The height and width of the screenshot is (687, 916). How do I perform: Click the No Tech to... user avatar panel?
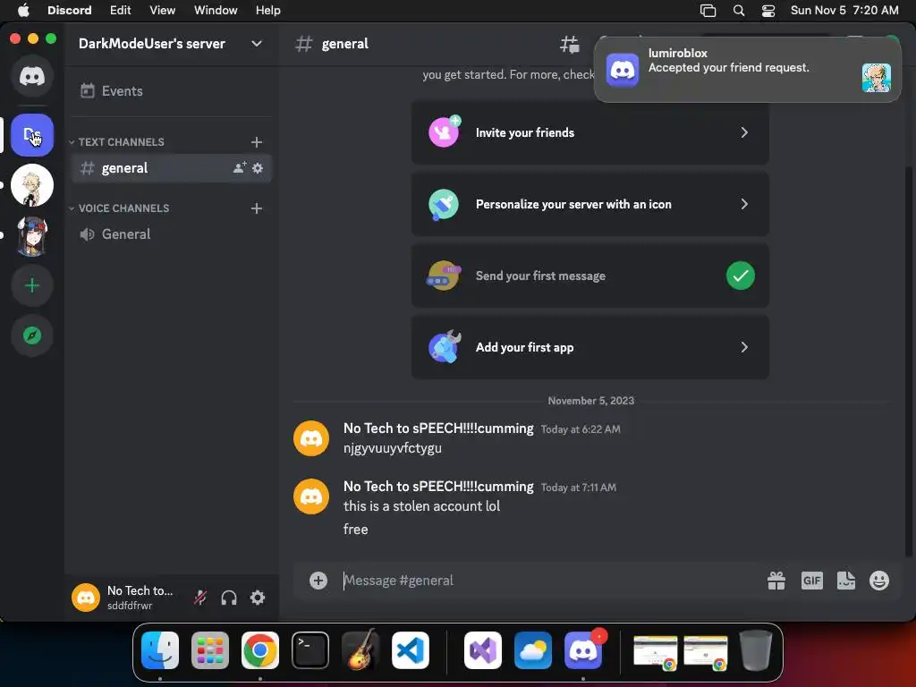tap(125, 598)
